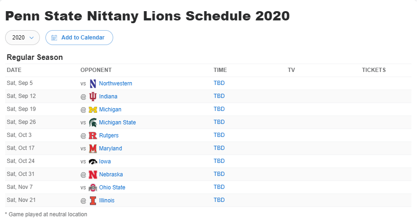
Task: Open the Michigan State team link
Action: [x=117, y=123]
